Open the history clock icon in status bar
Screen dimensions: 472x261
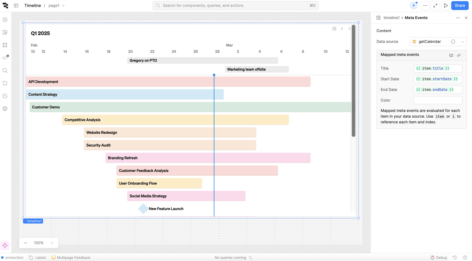[455, 258]
